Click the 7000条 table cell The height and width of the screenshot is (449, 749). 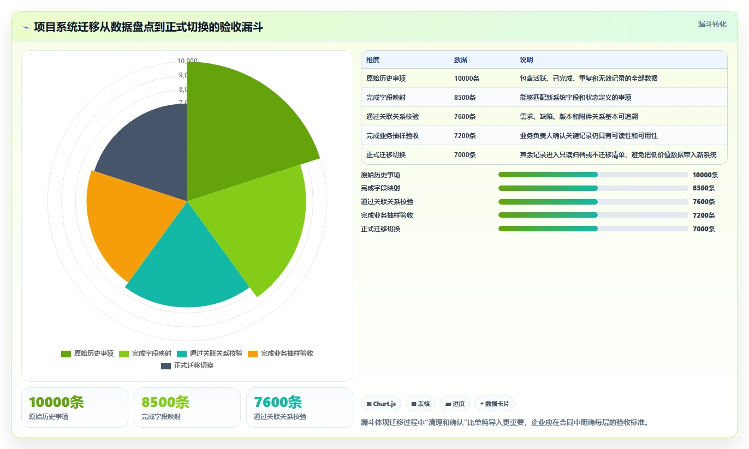(x=465, y=155)
